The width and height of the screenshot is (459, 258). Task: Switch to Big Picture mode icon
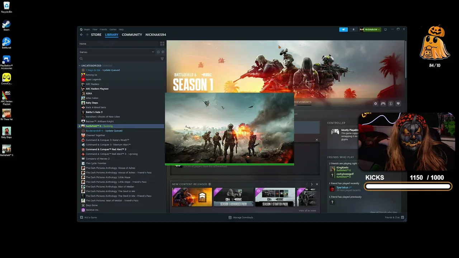click(385, 29)
